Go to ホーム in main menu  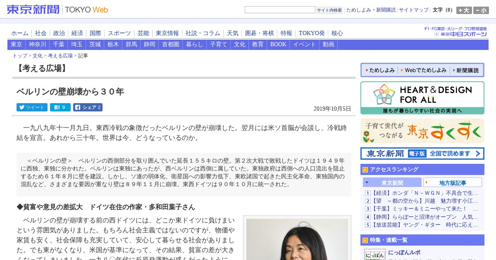[20, 33]
